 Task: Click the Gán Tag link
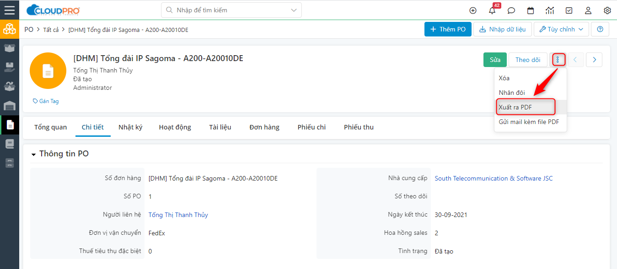coord(46,101)
